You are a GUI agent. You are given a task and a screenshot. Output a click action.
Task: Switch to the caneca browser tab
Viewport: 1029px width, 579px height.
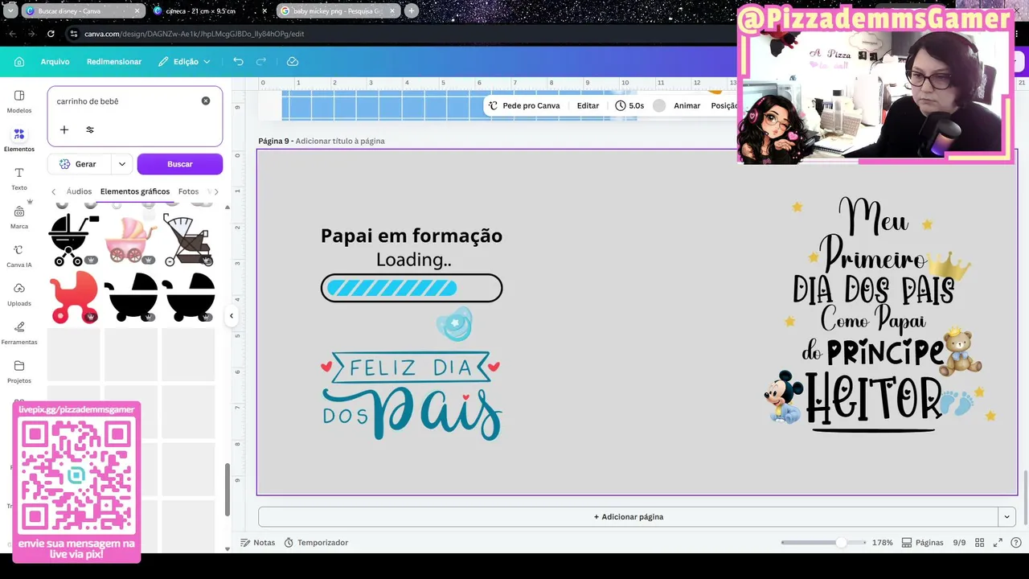pos(211,11)
